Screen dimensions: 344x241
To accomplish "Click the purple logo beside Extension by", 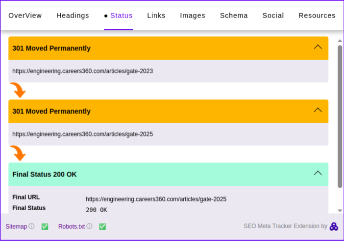I will tap(334, 226).
